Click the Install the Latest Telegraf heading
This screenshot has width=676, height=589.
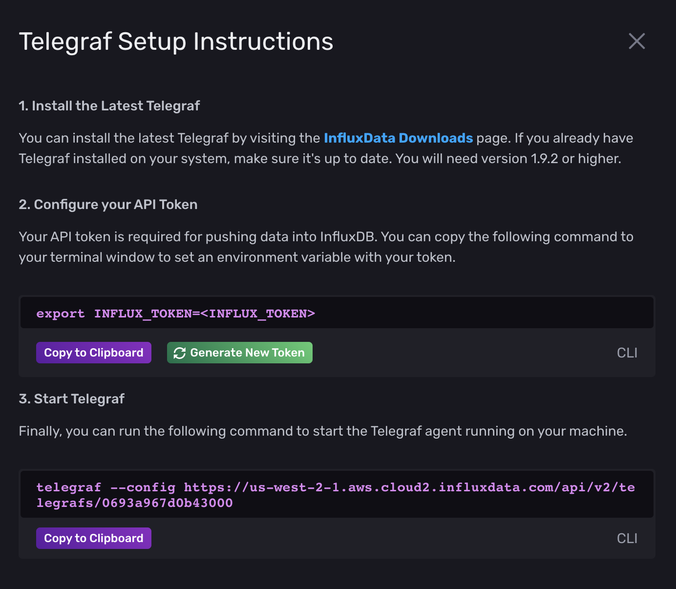109,105
